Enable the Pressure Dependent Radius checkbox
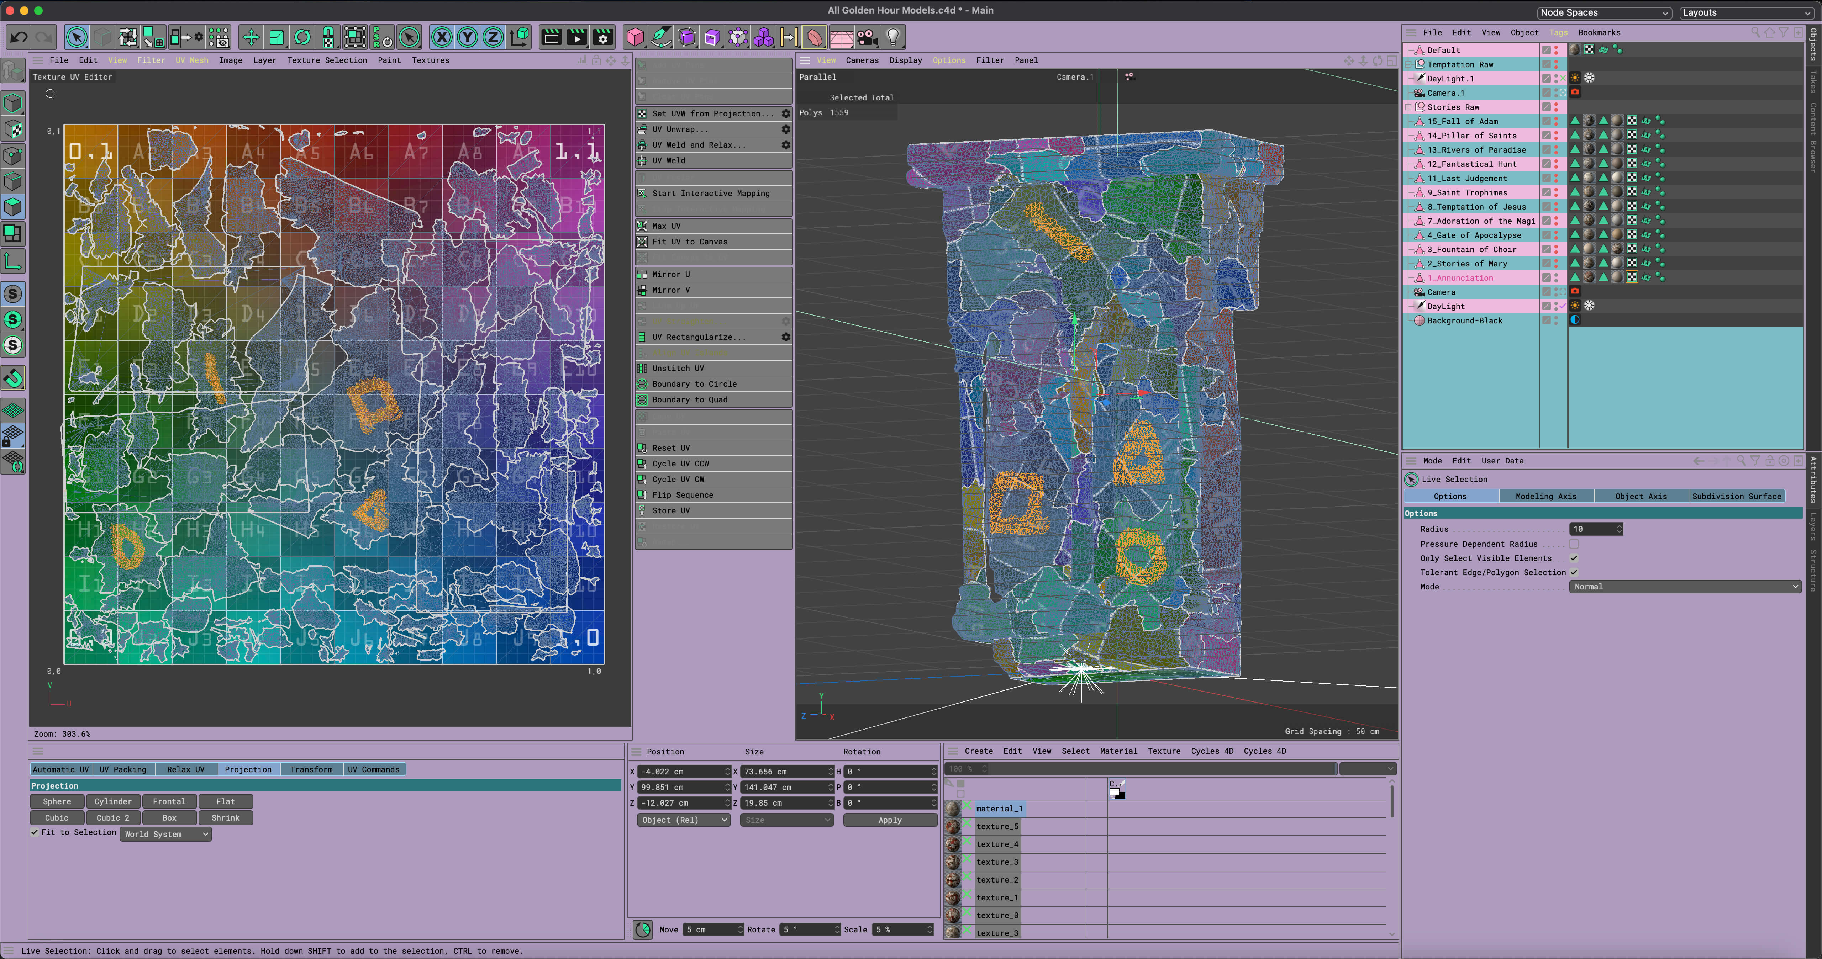 (1575, 544)
